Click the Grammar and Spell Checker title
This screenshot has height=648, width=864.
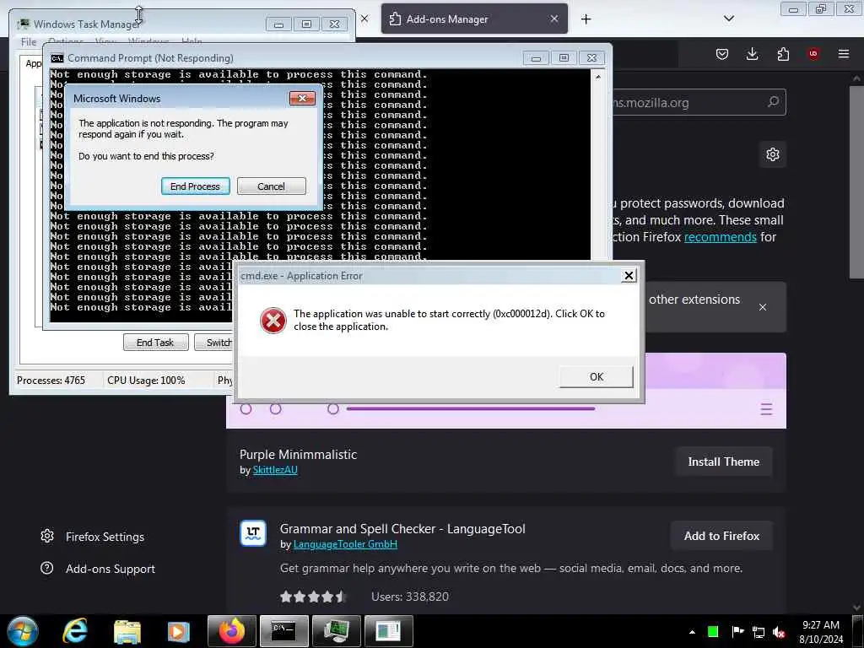(402, 529)
